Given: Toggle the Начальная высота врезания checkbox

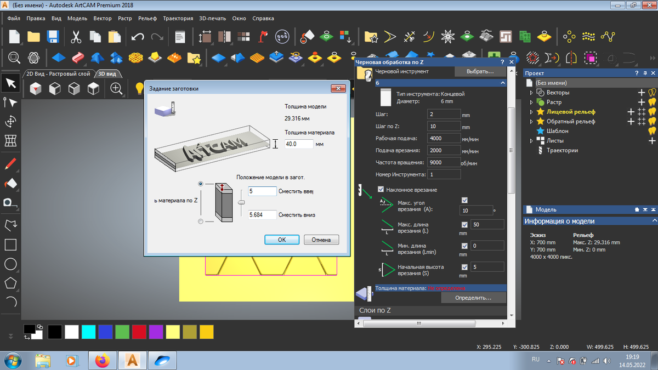Looking at the screenshot, I should point(465,267).
